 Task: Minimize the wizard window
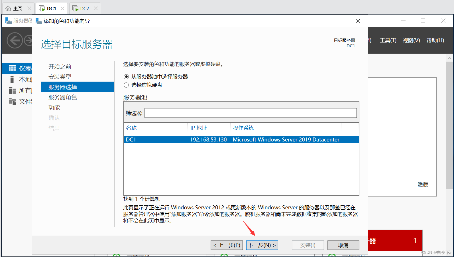pyautogui.click(x=318, y=21)
